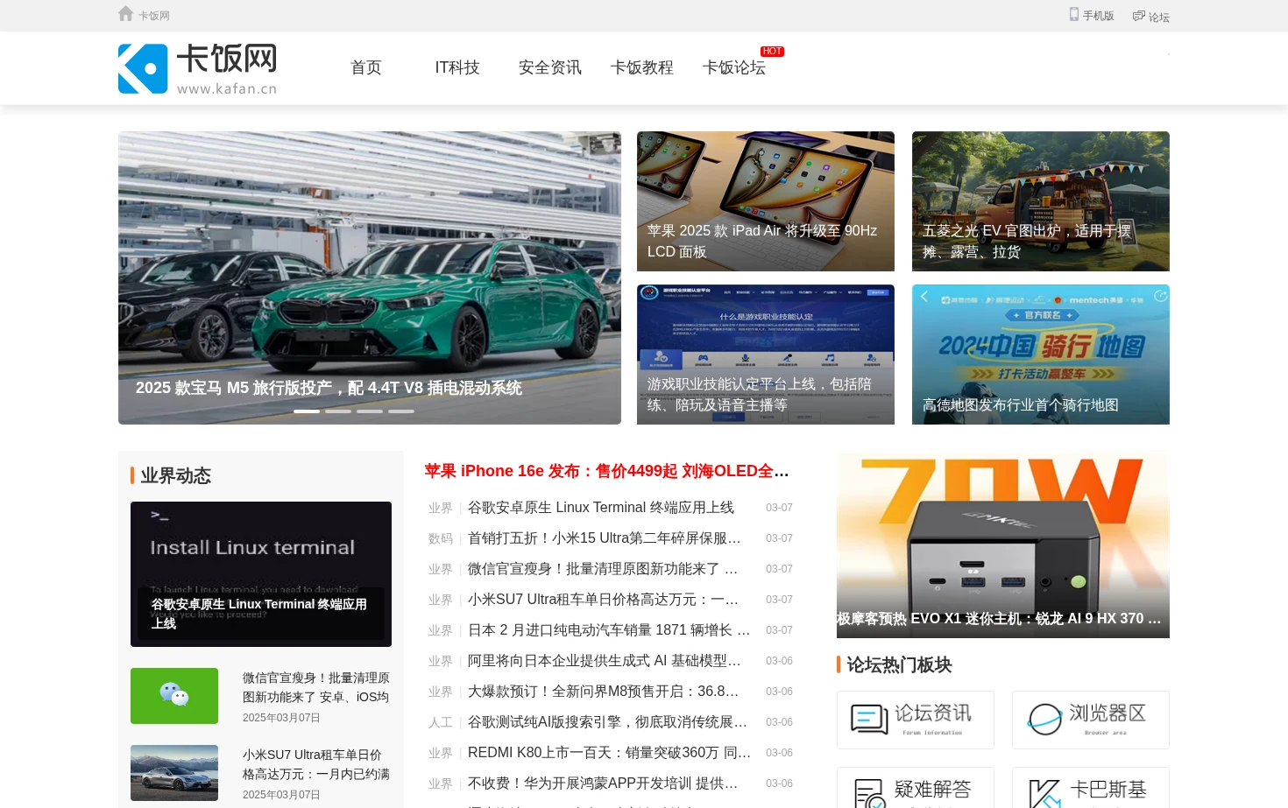Open 小米SU7 Ultra租车单日价格 news row
This screenshot has width=1288, height=808.
(x=604, y=600)
